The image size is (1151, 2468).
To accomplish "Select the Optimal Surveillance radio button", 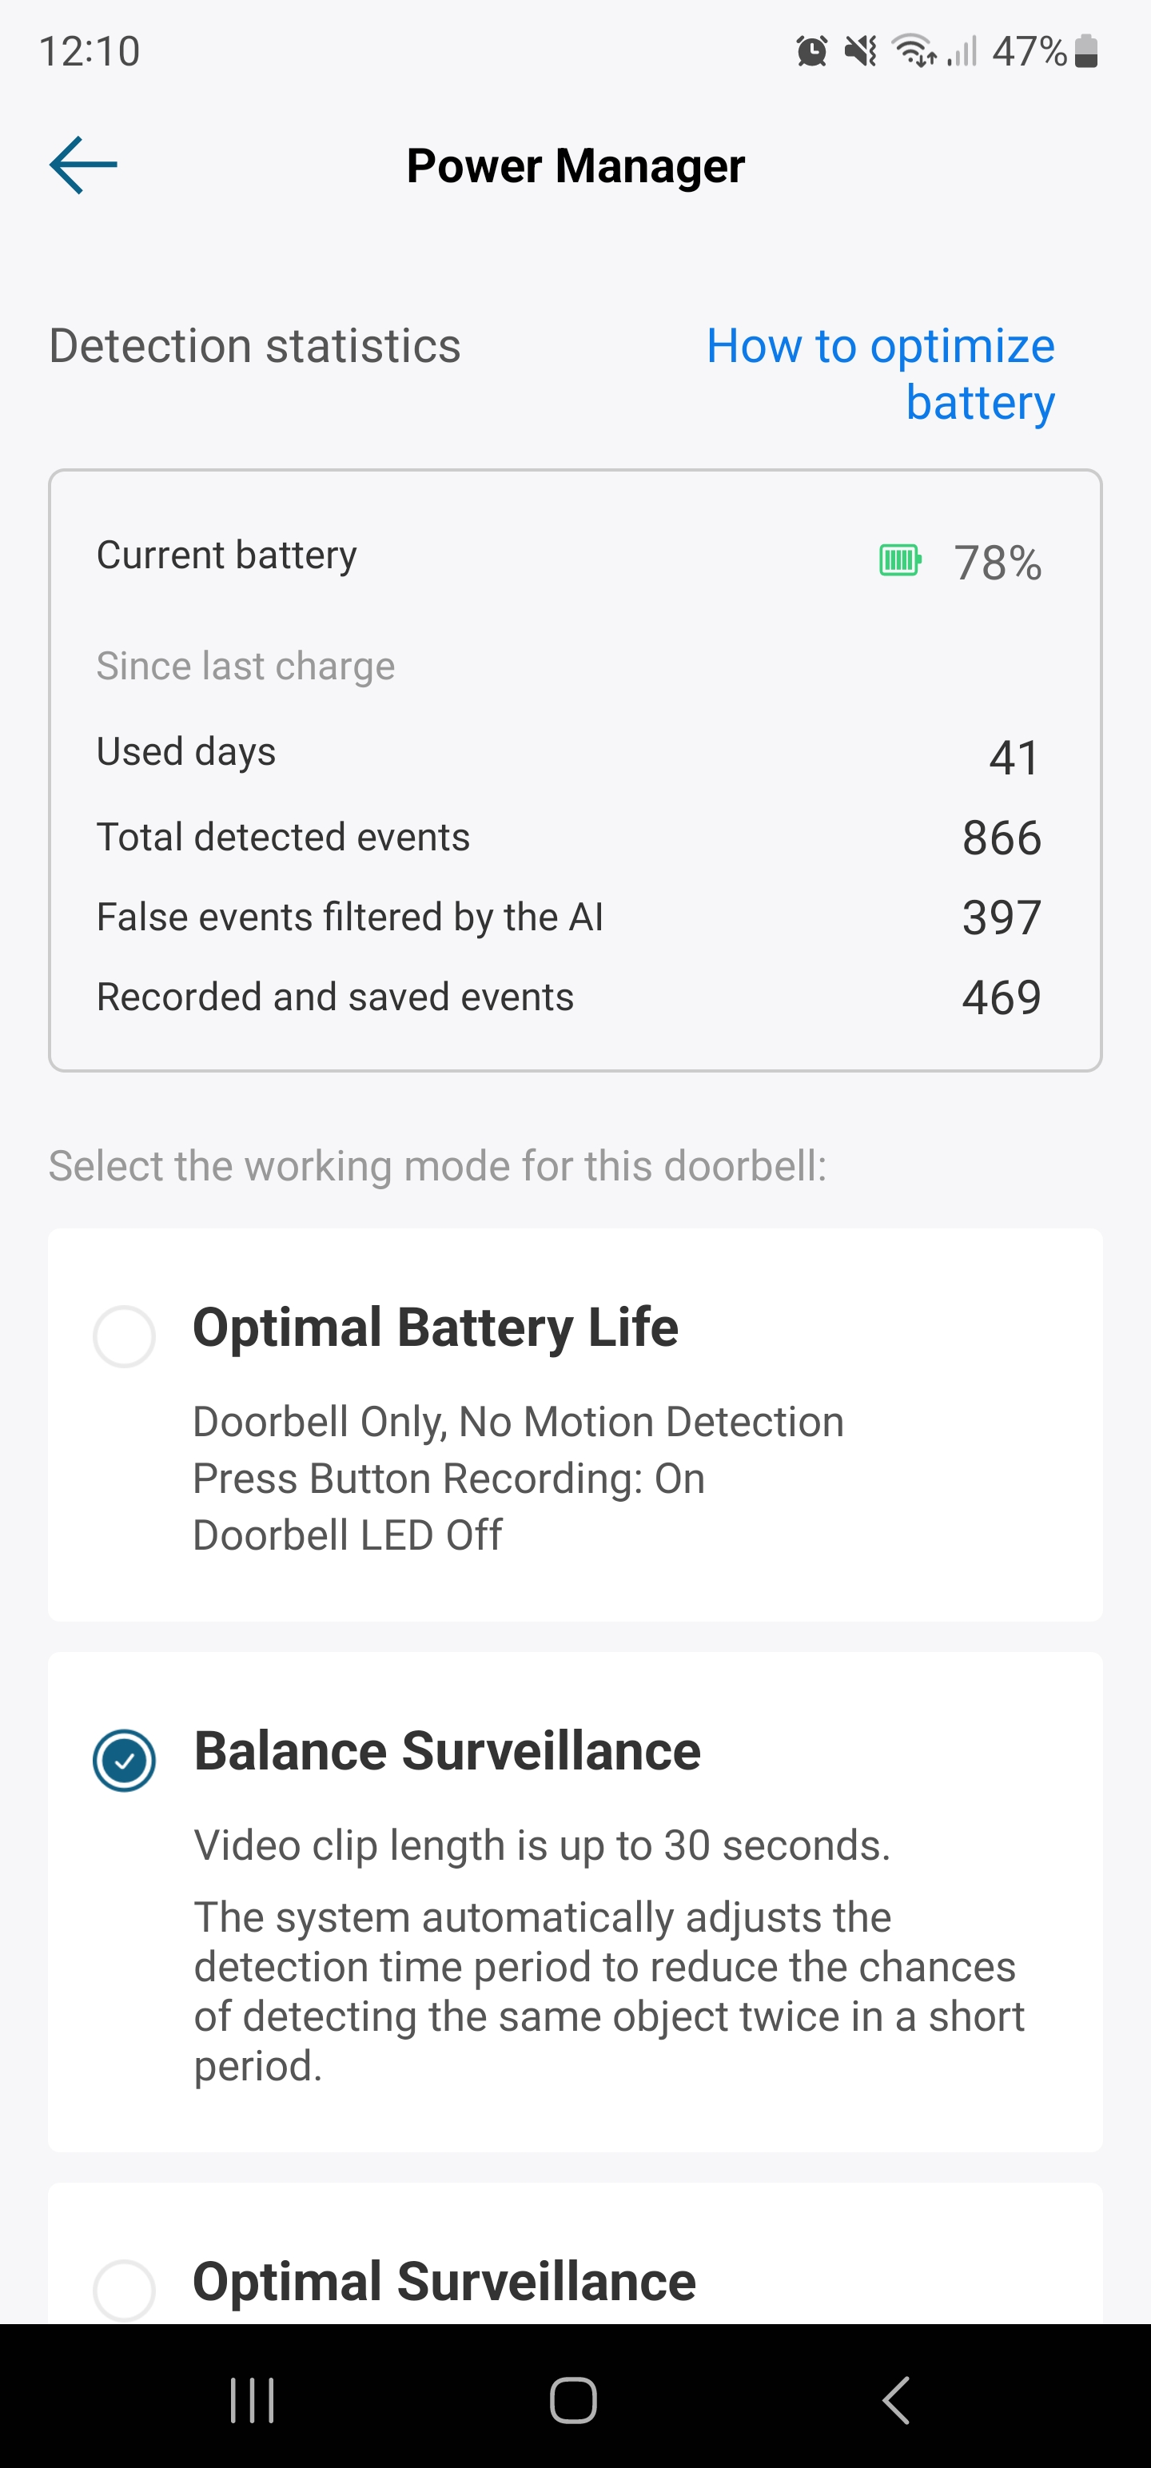I will [124, 2290].
